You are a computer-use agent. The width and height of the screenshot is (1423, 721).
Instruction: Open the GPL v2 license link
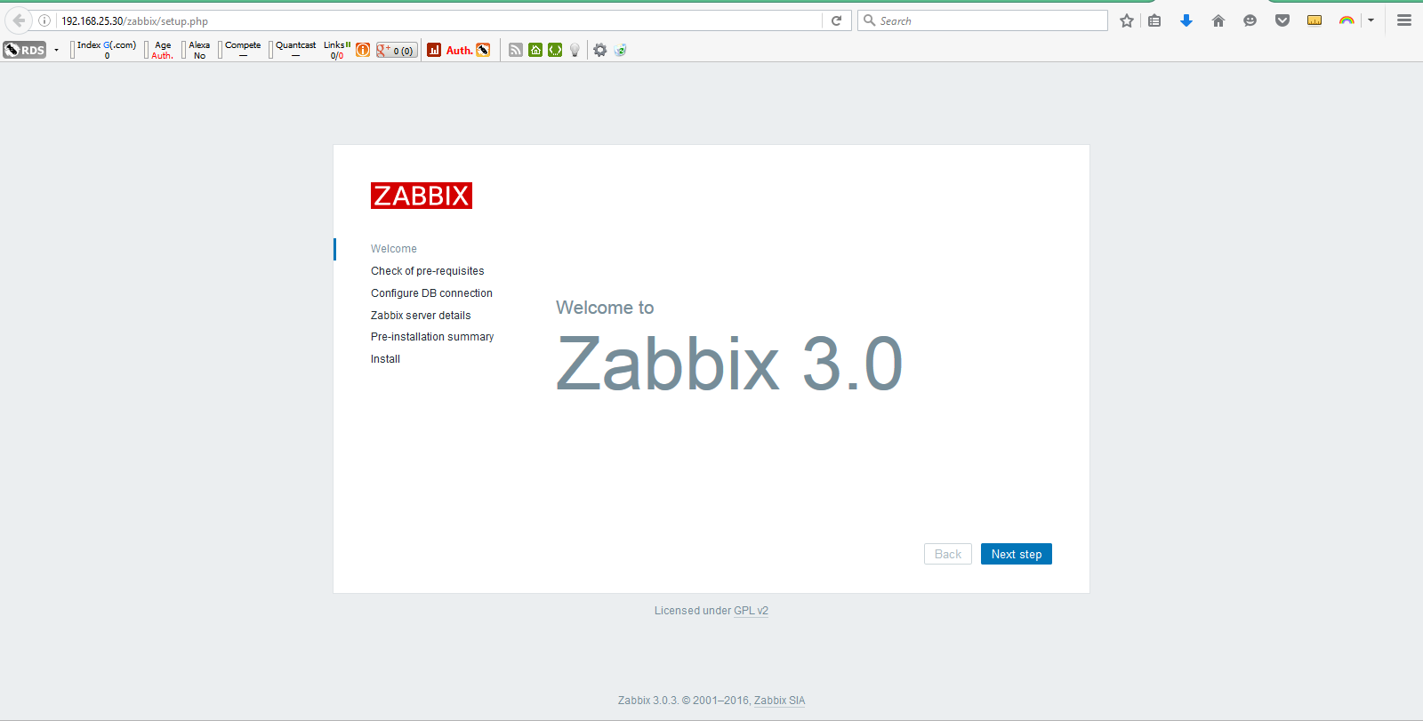751,611
